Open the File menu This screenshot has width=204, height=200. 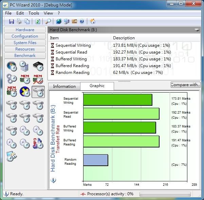8,13
